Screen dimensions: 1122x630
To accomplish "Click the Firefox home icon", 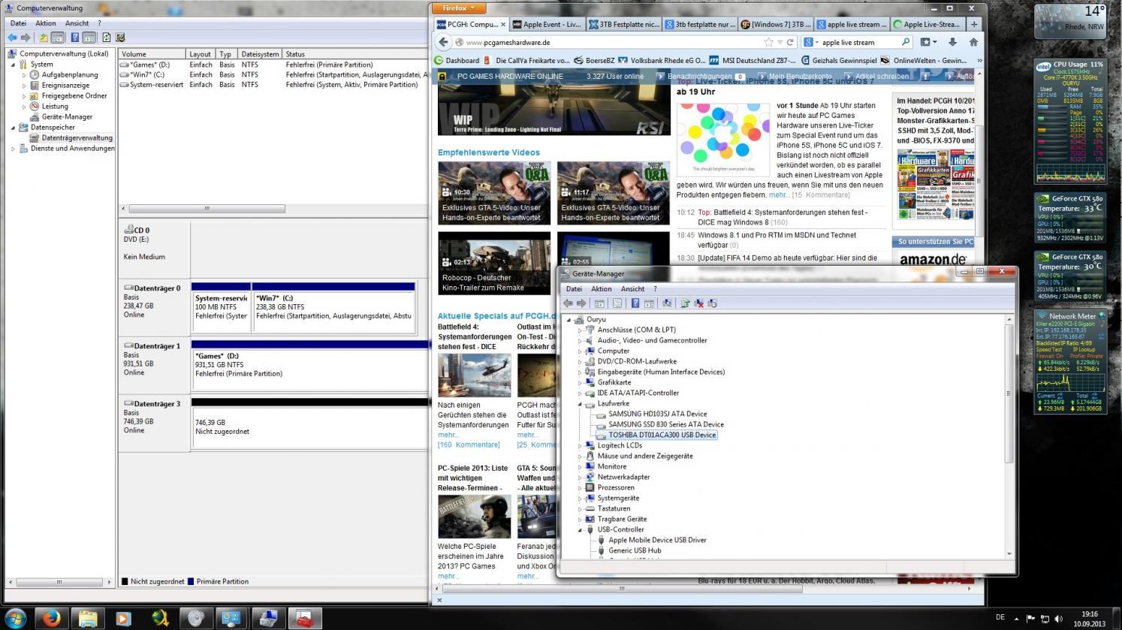I will point(974,43).
